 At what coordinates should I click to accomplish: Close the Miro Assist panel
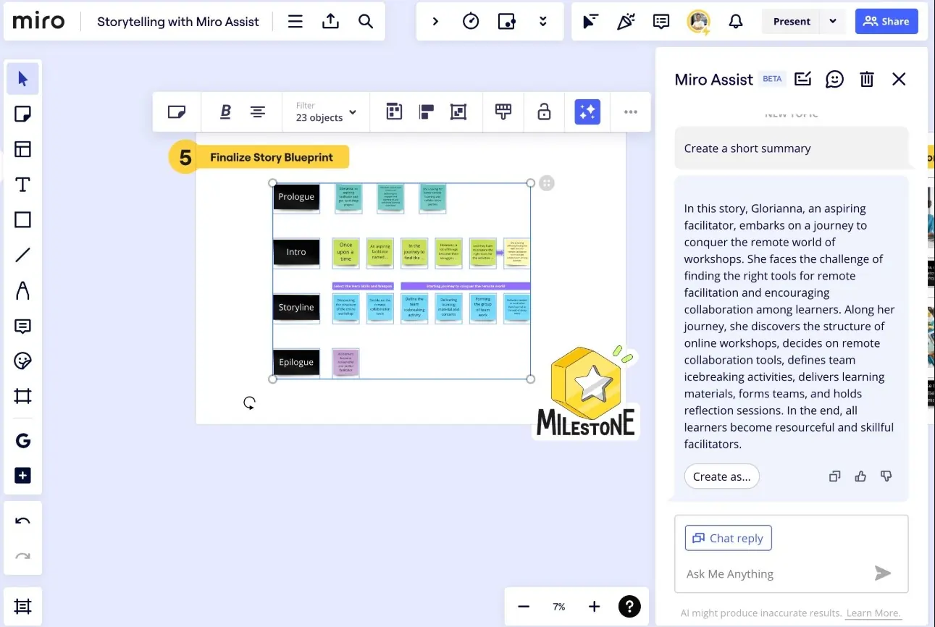pyautogui.click(x=899, y=79)
